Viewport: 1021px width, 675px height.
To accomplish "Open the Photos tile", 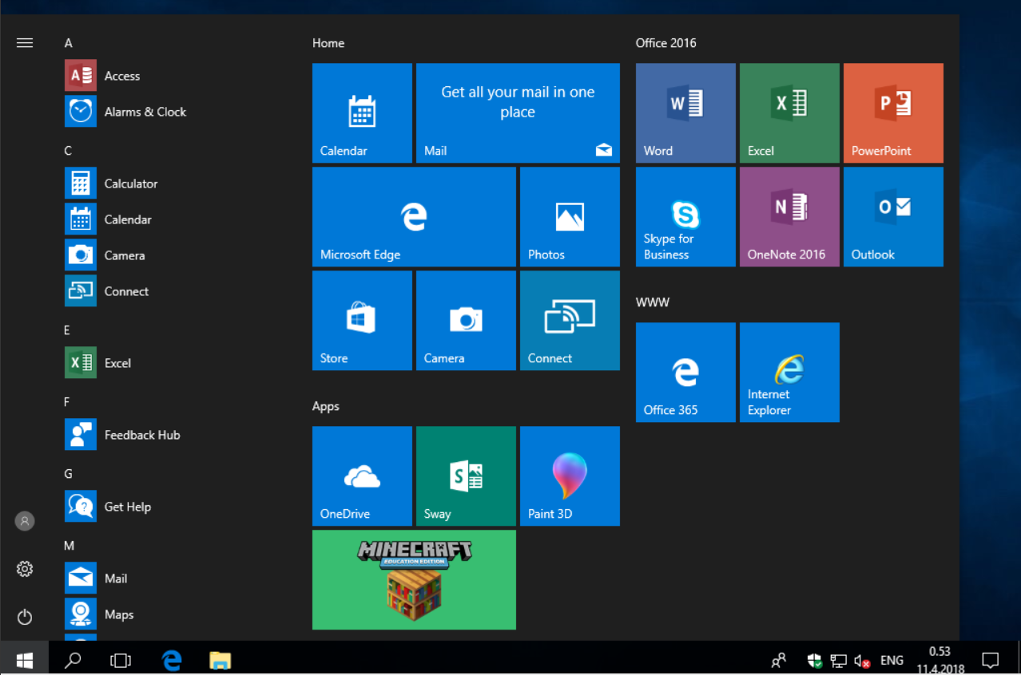I will pos(570,217).
